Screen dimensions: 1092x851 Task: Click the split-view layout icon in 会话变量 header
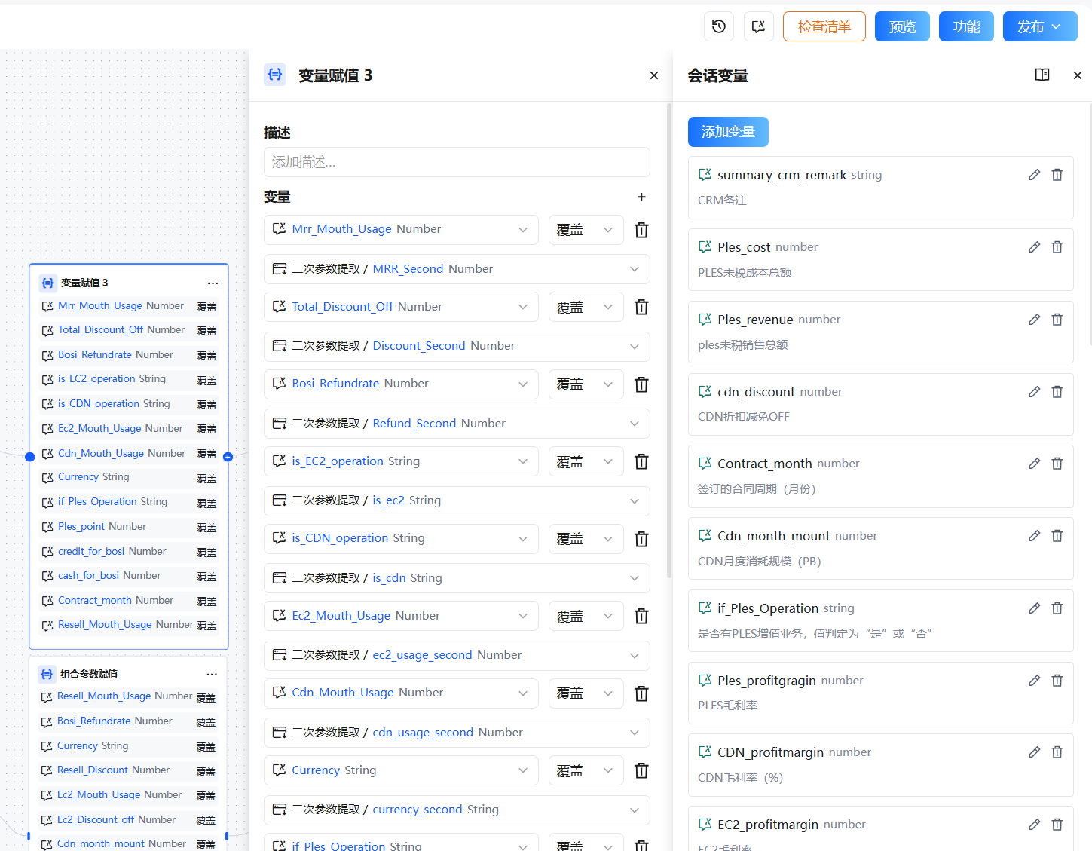1042,75
